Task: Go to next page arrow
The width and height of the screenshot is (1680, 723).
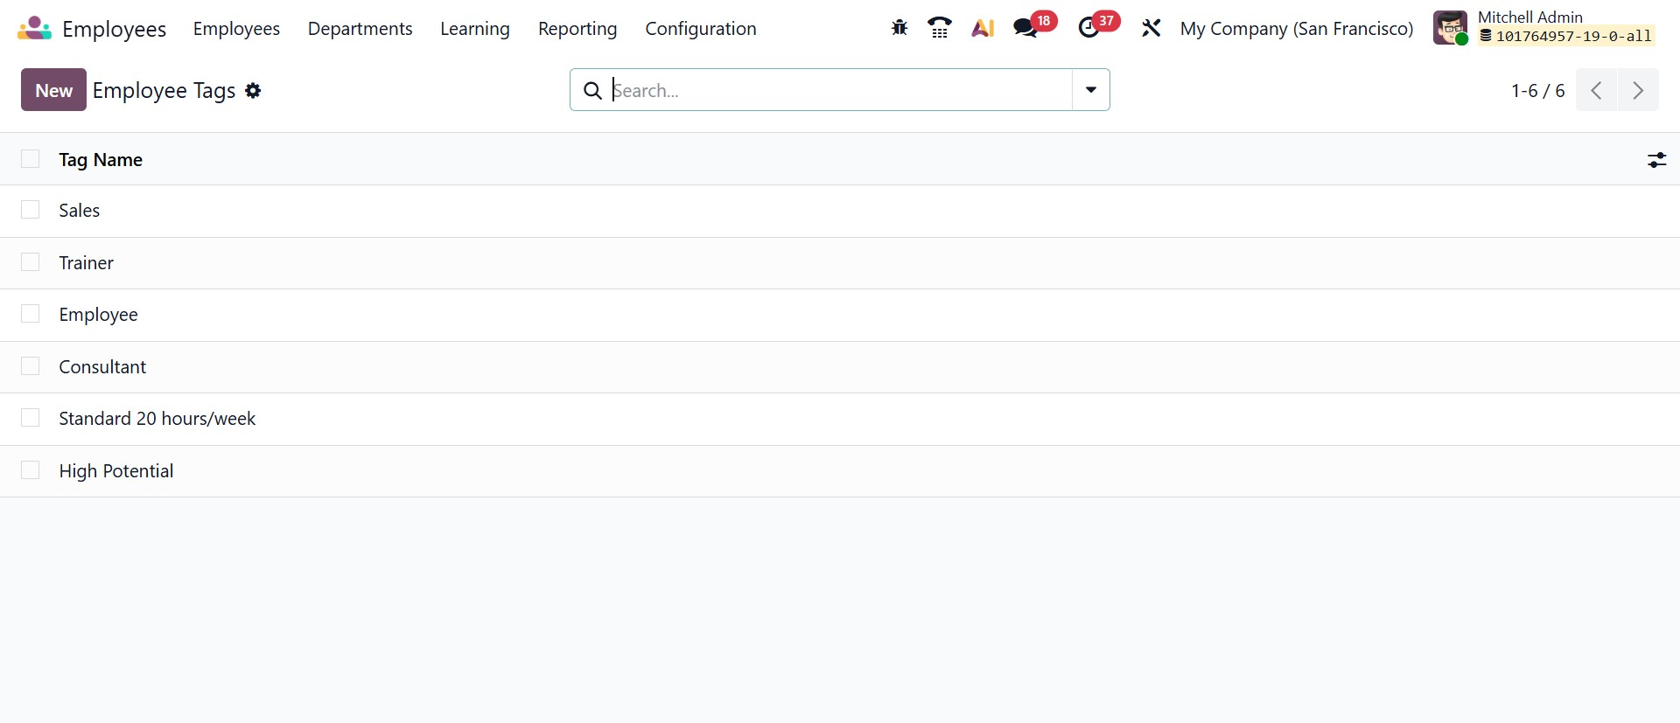Action: [x=1638, y=90]
